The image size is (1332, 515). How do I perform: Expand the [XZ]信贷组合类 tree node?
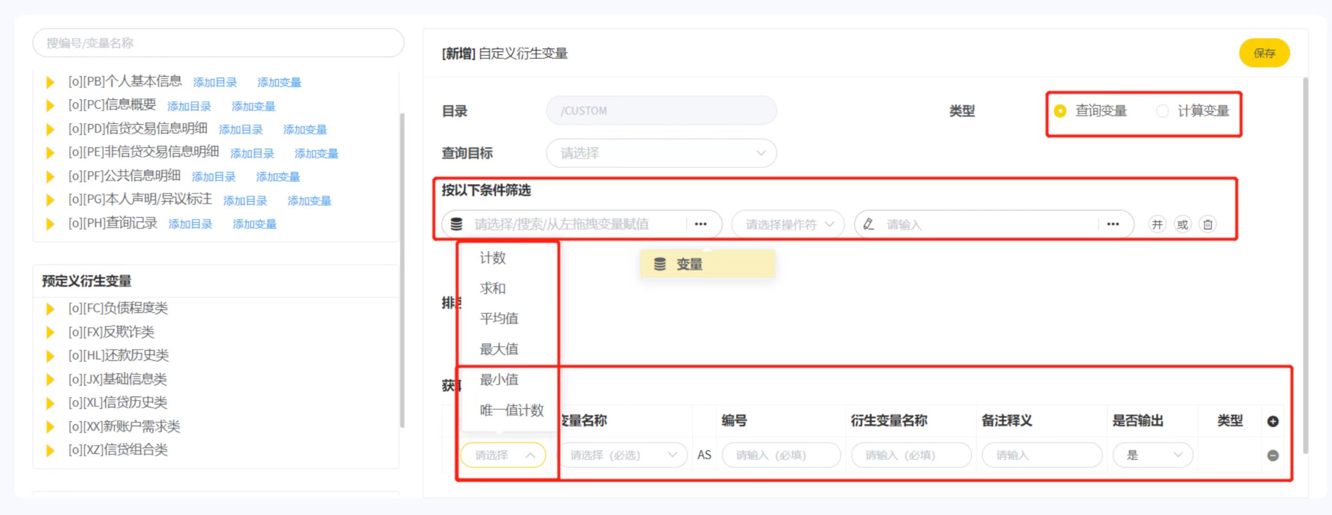click(50, 451)
